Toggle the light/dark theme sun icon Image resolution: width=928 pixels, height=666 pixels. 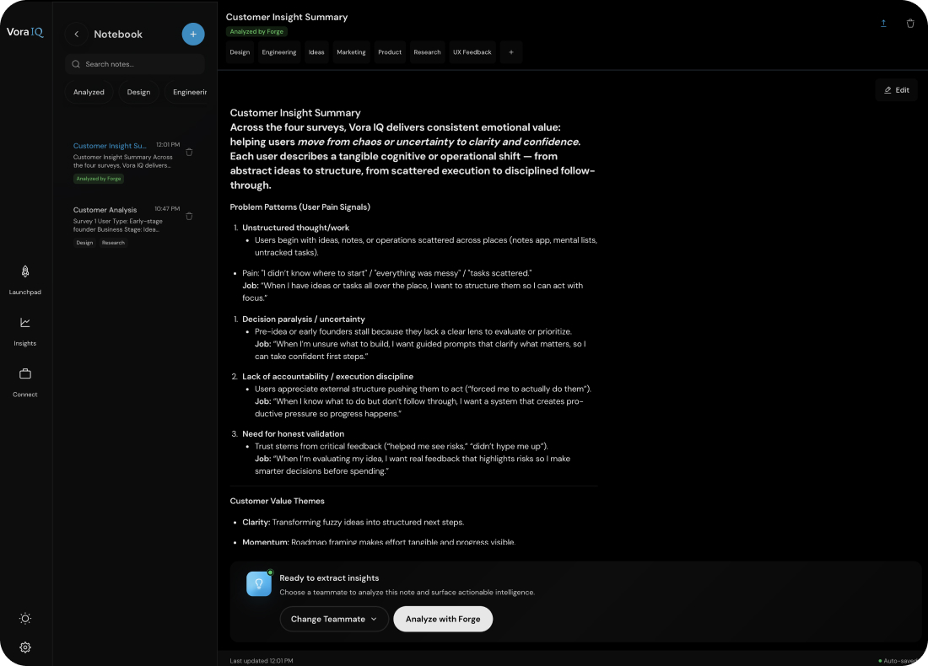click(x=25, y=619)
